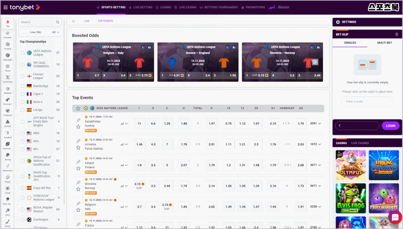Open Striking Diamond casino game thumbnail
This screenshot has height=229, width=403.
pyautogui.click(x=384, y=165)
